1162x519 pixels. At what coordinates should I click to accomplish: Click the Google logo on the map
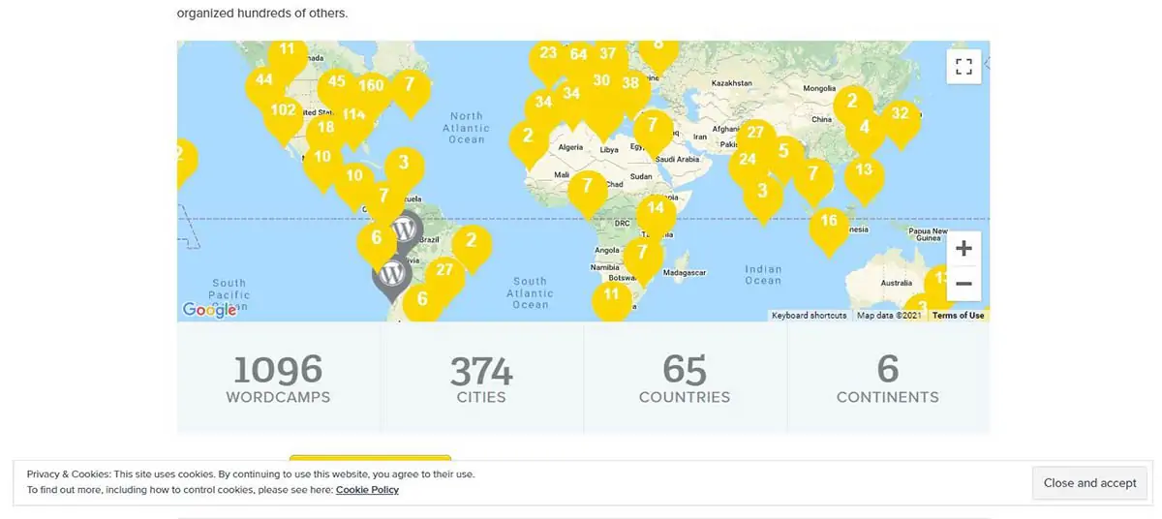209,310
